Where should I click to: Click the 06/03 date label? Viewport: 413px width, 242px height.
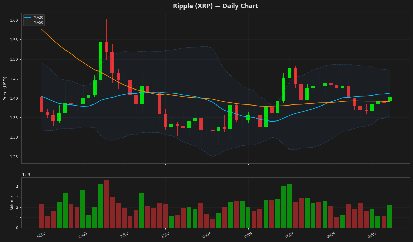pos(41,235)
